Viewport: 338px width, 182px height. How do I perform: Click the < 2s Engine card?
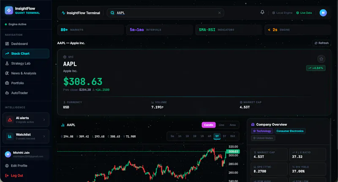[x=297, y=29]
